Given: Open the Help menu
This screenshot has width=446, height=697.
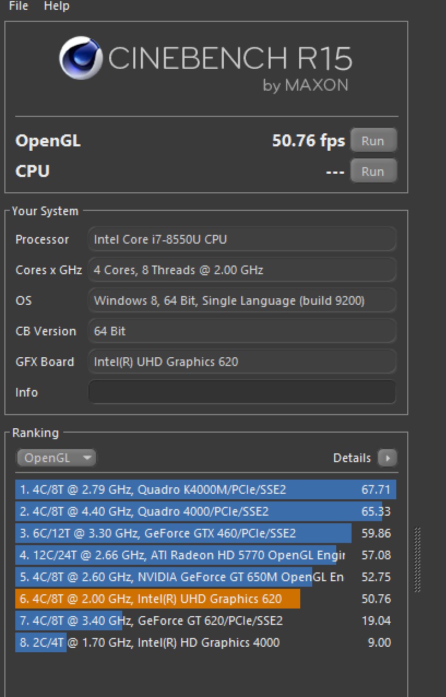Looking at the screenshot, I should 56,6.
